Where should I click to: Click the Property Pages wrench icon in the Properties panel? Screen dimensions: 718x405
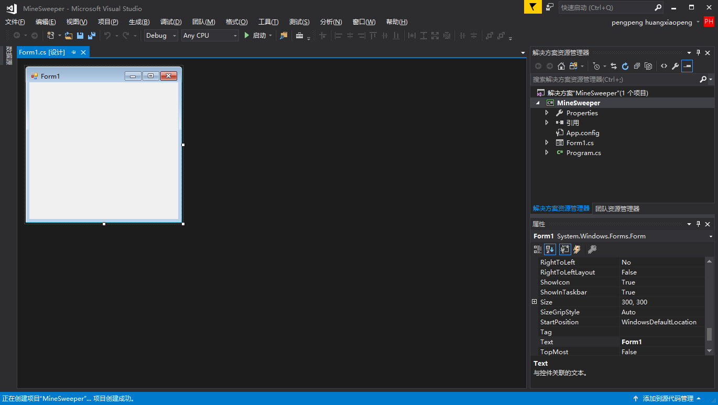coord(592,249)
